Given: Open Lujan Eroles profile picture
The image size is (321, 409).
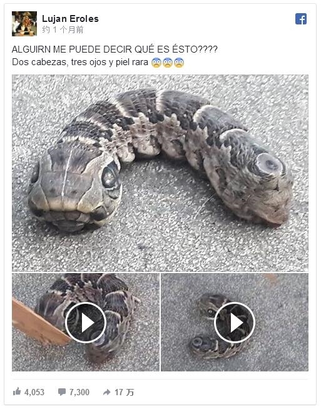Looking at the screenshot, I should (x=24, y=24).
